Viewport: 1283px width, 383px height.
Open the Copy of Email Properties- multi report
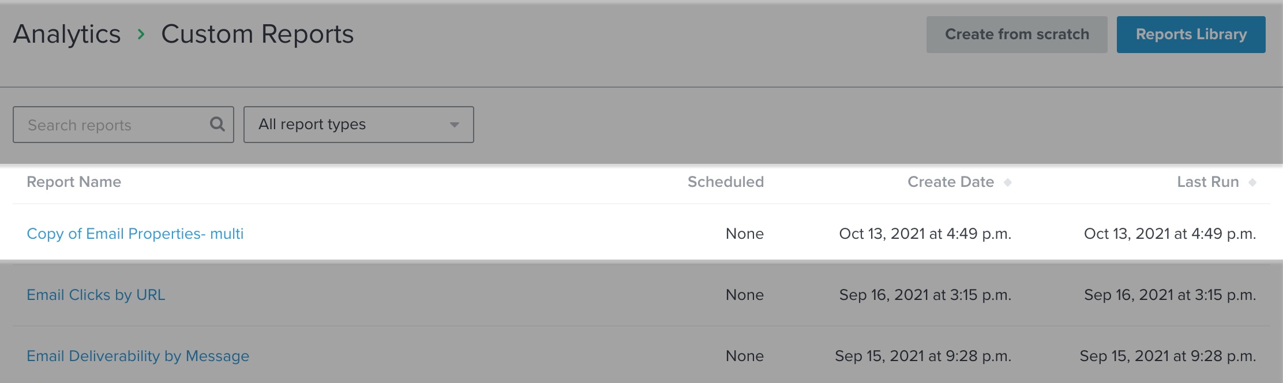tap(136, 234)
